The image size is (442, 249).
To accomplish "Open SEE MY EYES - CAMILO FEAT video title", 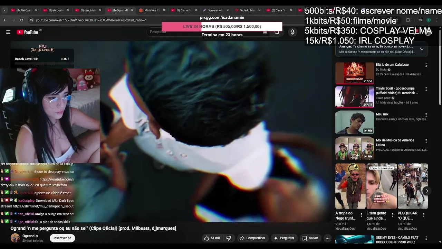I will [397, 240].
